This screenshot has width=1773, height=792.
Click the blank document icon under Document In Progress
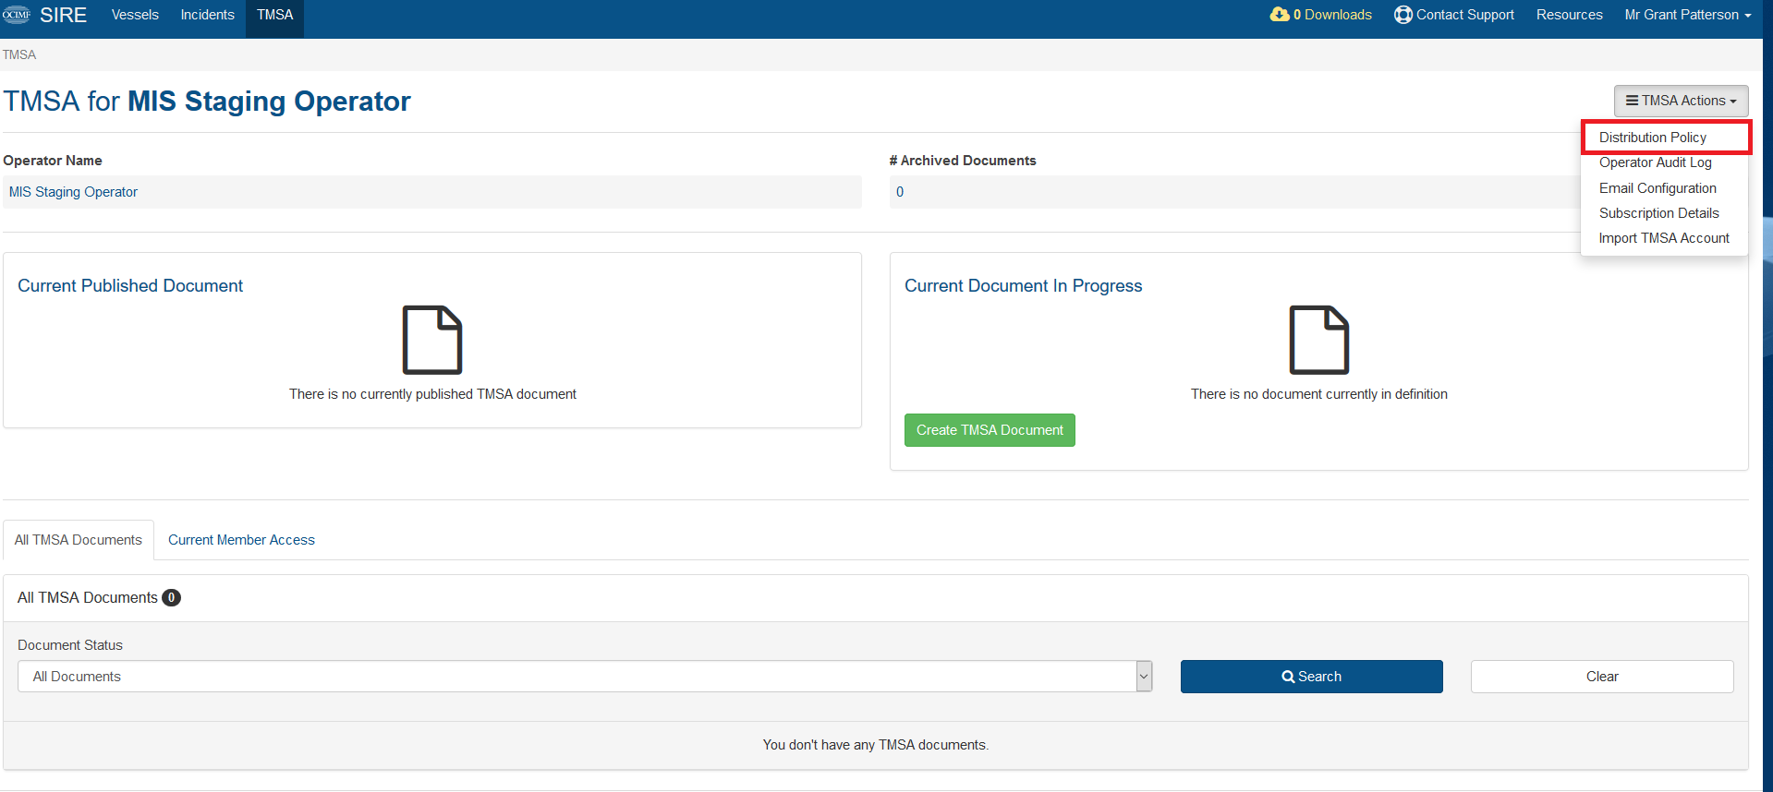click(1319, 340)
